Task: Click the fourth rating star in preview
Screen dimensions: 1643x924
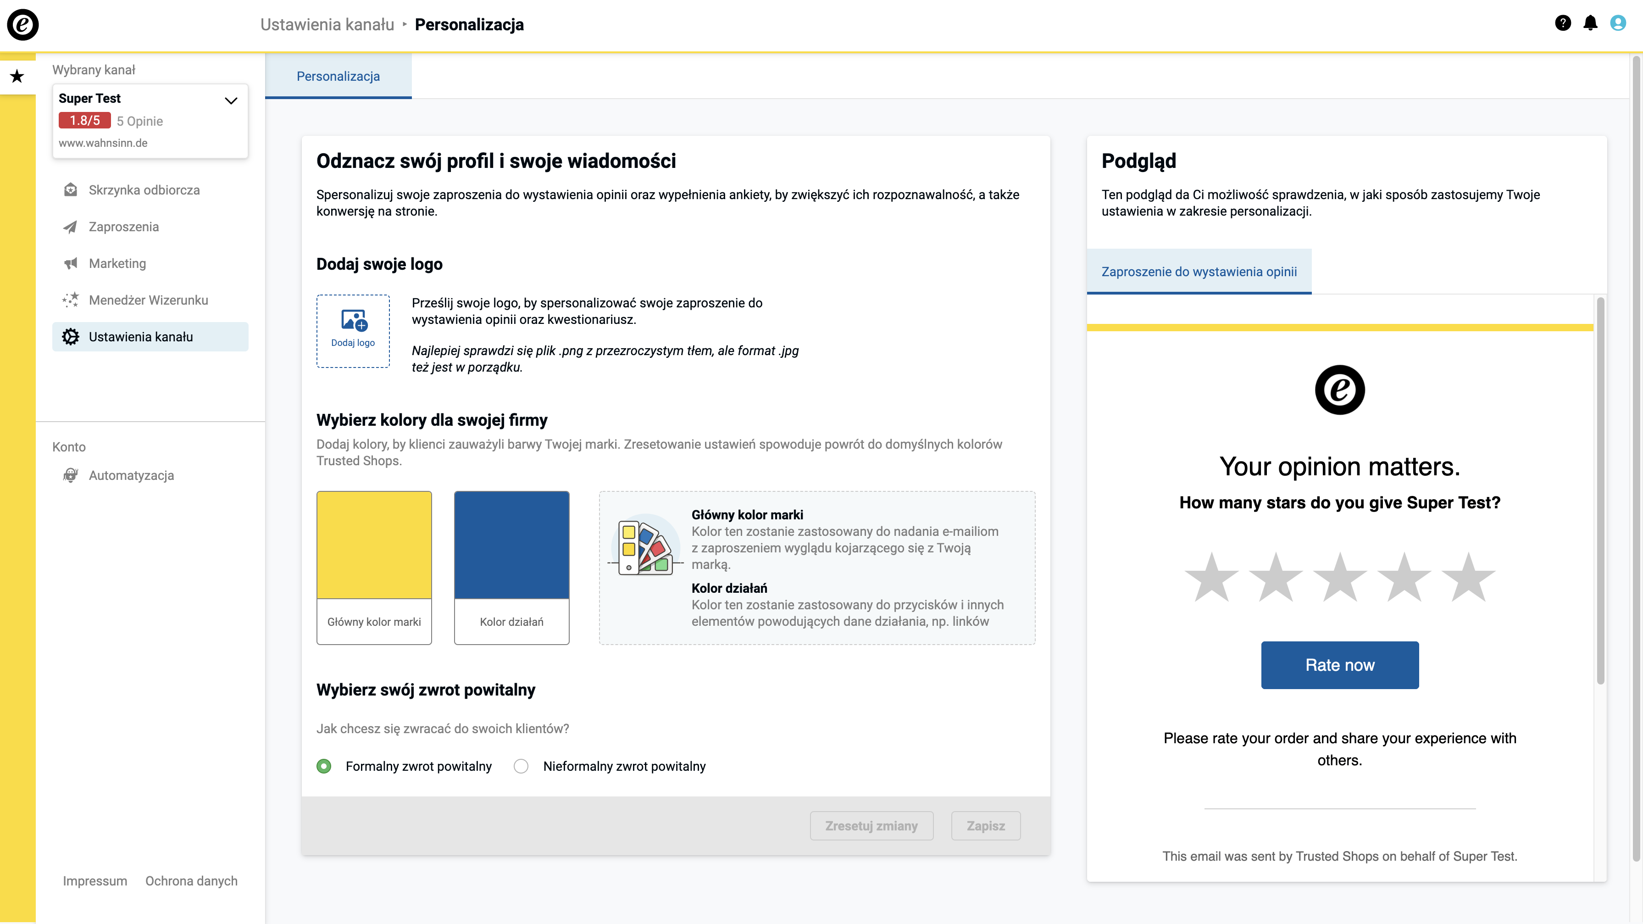Action: click(x=1404, y=578)
